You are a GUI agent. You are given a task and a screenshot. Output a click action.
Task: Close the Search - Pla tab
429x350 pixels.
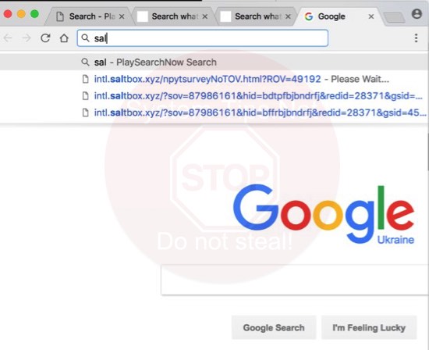122,16
